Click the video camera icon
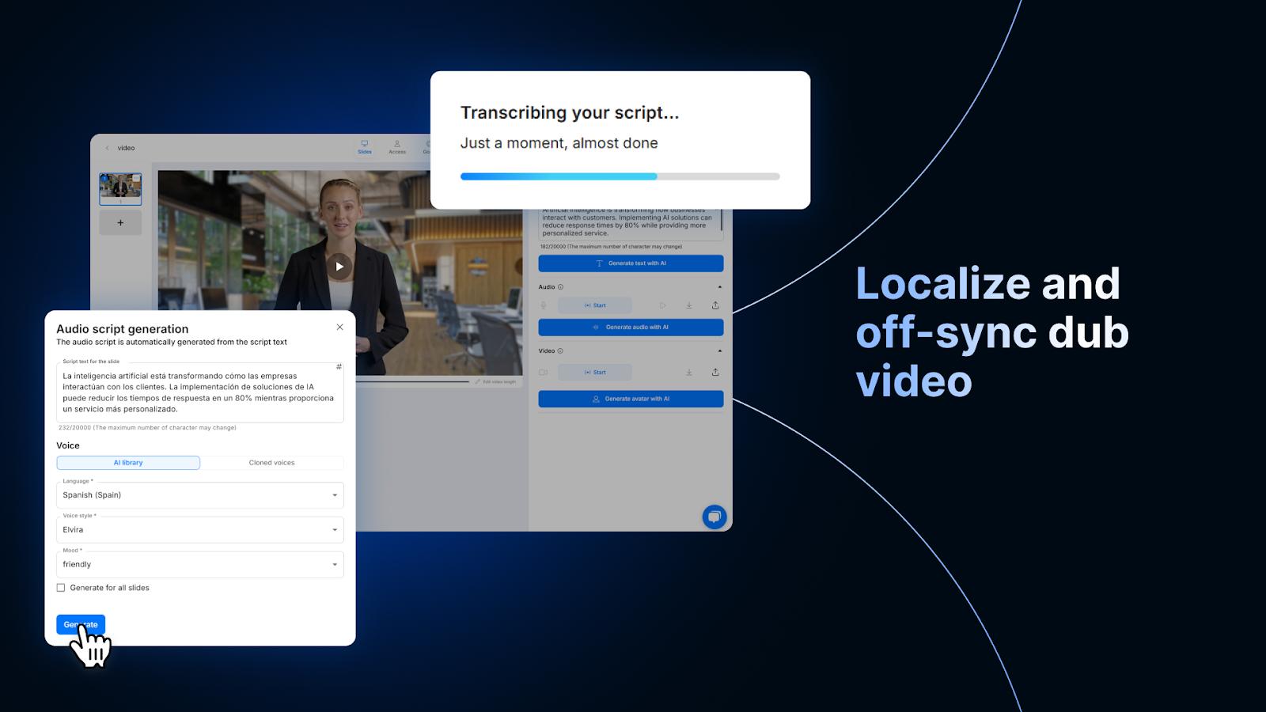The width and height of the screenshot is (1266, 712). click(544, 372)
